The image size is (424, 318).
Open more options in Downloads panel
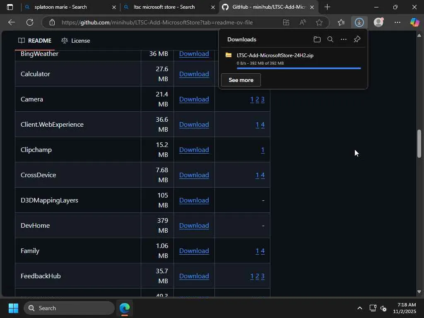[343, 39]
